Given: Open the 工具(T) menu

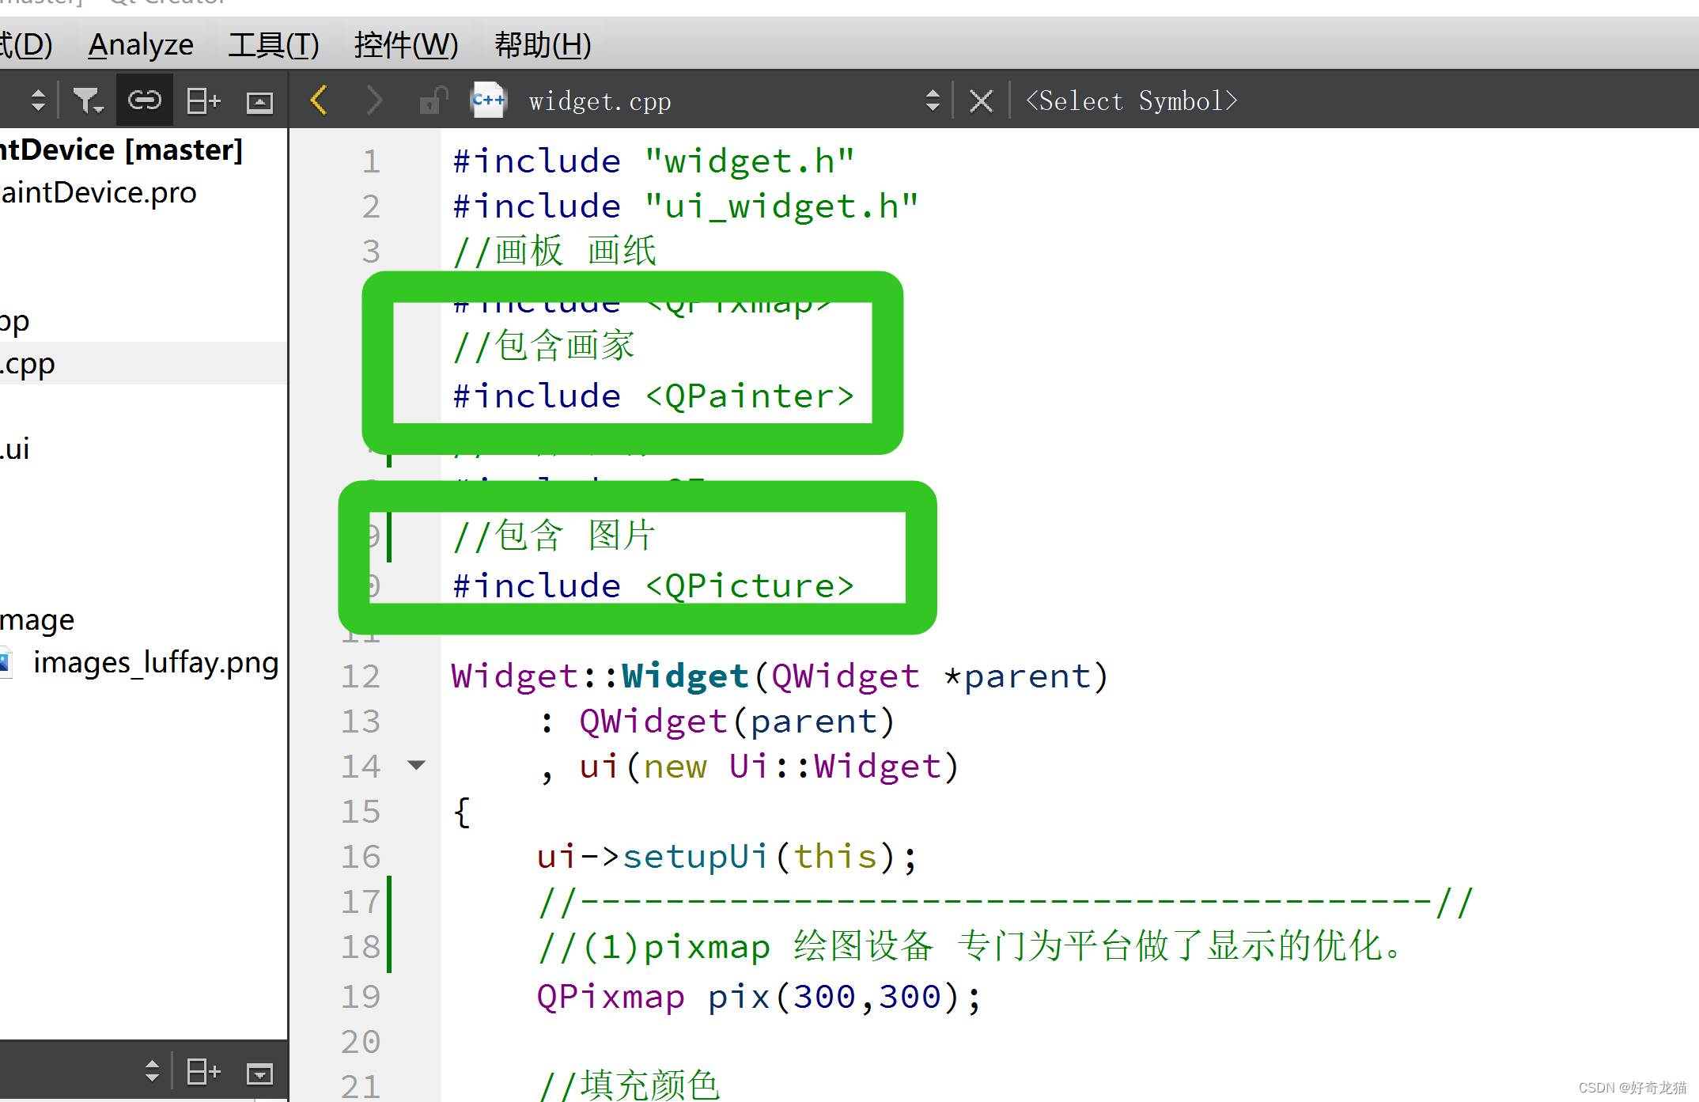Looking at the screenshot, I should [x=273, y=45].
